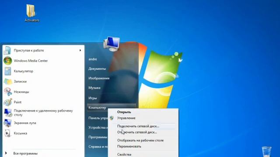Image resolution: width=280 pixels, height=157 pixels.
Task: Open the andre user folder link
Action: (93, 59)
